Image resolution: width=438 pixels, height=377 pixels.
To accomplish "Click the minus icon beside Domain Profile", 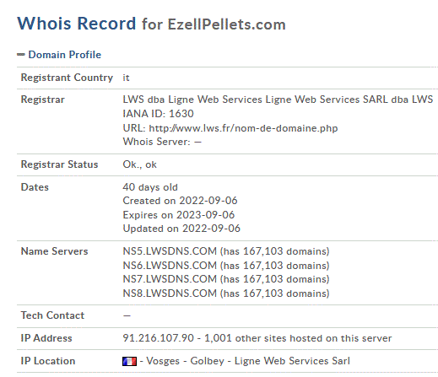I will click(21, 55).
